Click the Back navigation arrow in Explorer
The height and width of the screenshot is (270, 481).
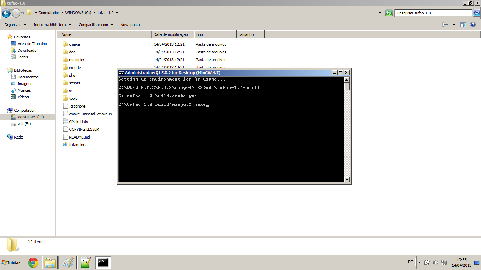6,13
